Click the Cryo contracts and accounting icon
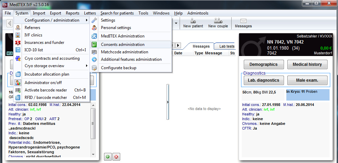338x163 pixels. click(18, 58)
